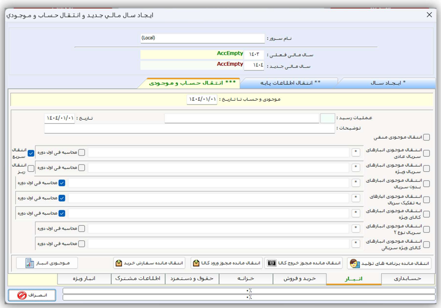This screenshot has height=308, width=441.
Task: Check محاسبه فی اول دوره for سریال عادی row
Action: [x=81, y=152]
